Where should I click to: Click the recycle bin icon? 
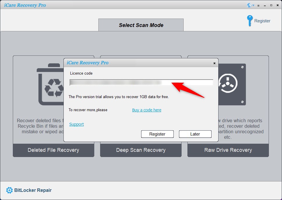tap(50, 84)
